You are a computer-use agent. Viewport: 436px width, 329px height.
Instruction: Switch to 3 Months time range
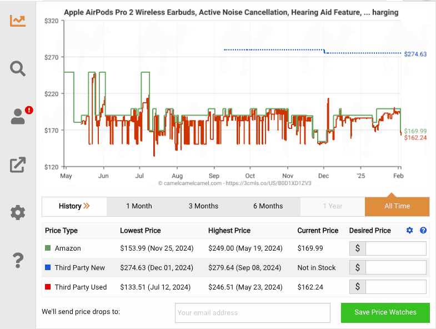click(203, 206)
